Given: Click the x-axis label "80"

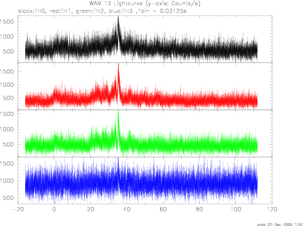Looking at the screenshot, I should (200, 209).
